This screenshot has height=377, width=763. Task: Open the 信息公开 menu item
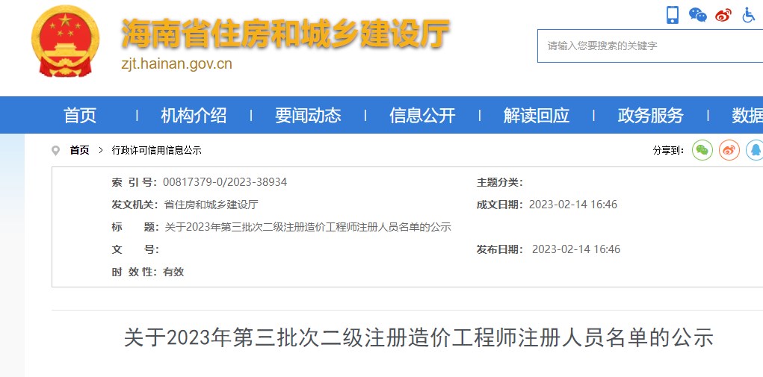[422, 116]
